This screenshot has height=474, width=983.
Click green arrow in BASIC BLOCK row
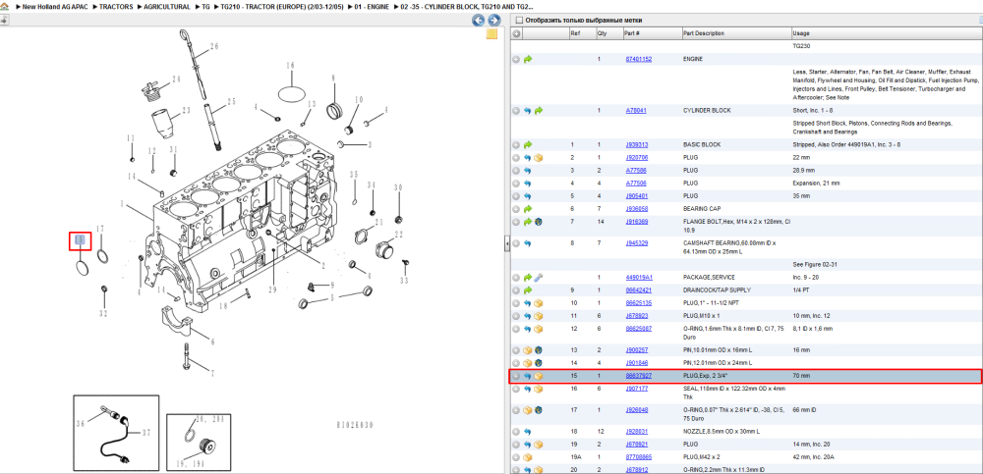528,144
